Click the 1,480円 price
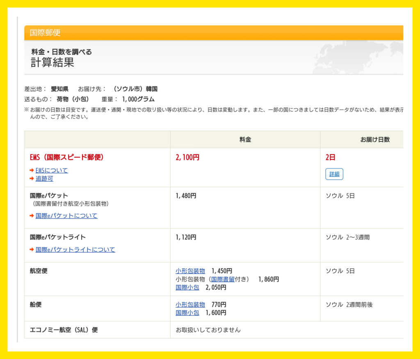This screenshot has width=420, height=359. (186, 196)
